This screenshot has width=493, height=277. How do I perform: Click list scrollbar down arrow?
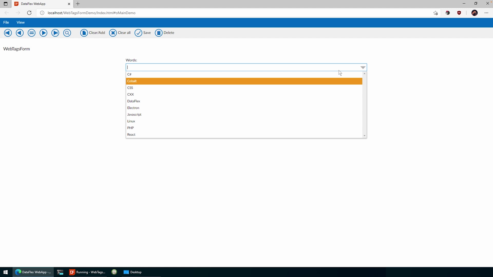coord(364,136)
